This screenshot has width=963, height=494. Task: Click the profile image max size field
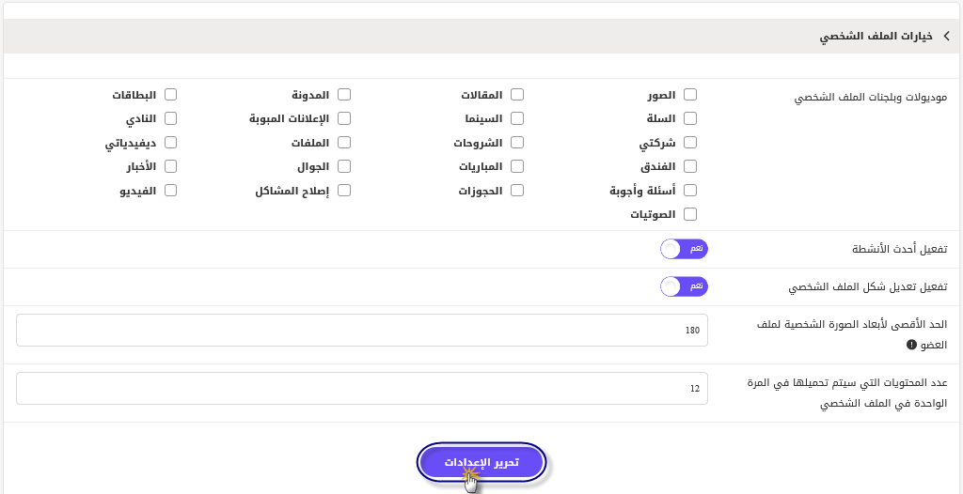[362, 331]
